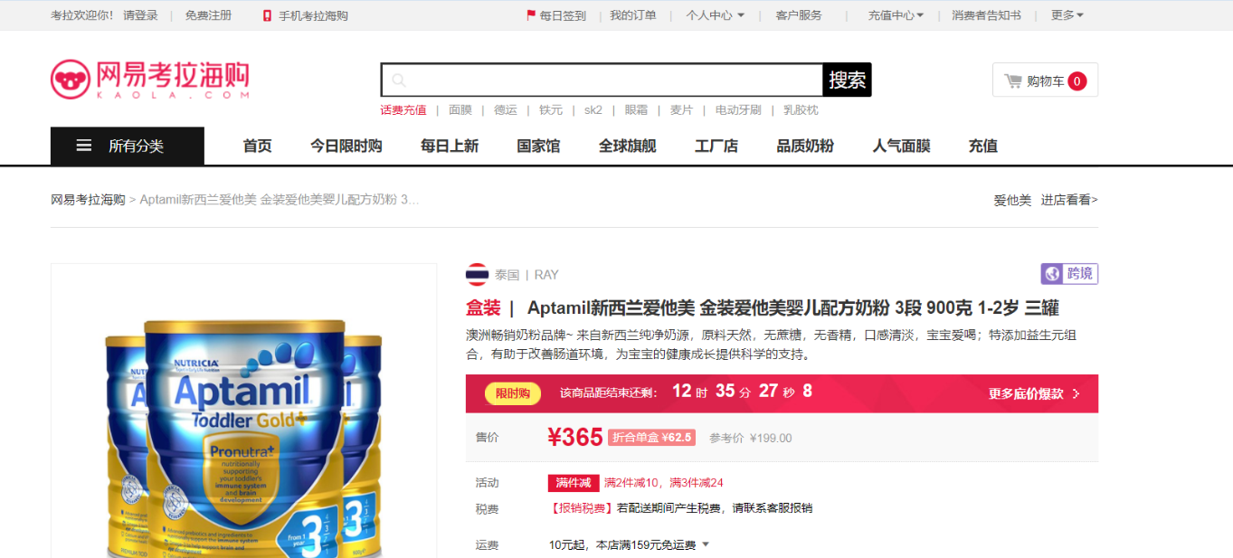Click the shopping cart icon
Screen dimensions: 1233x558
pos(1013,80)
